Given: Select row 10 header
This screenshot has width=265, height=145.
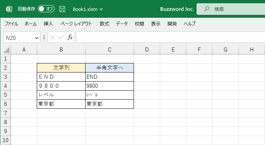Looking at the screenshot, I should 5,140.
